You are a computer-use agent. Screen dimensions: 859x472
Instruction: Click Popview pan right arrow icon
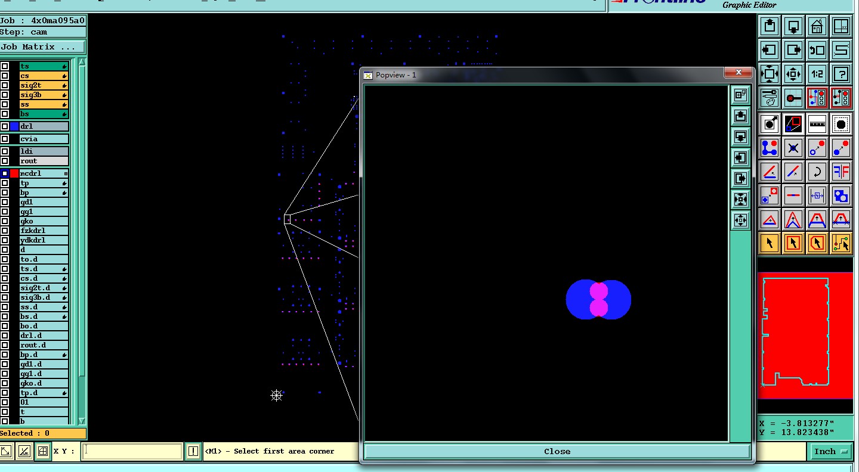click(740, 178)
